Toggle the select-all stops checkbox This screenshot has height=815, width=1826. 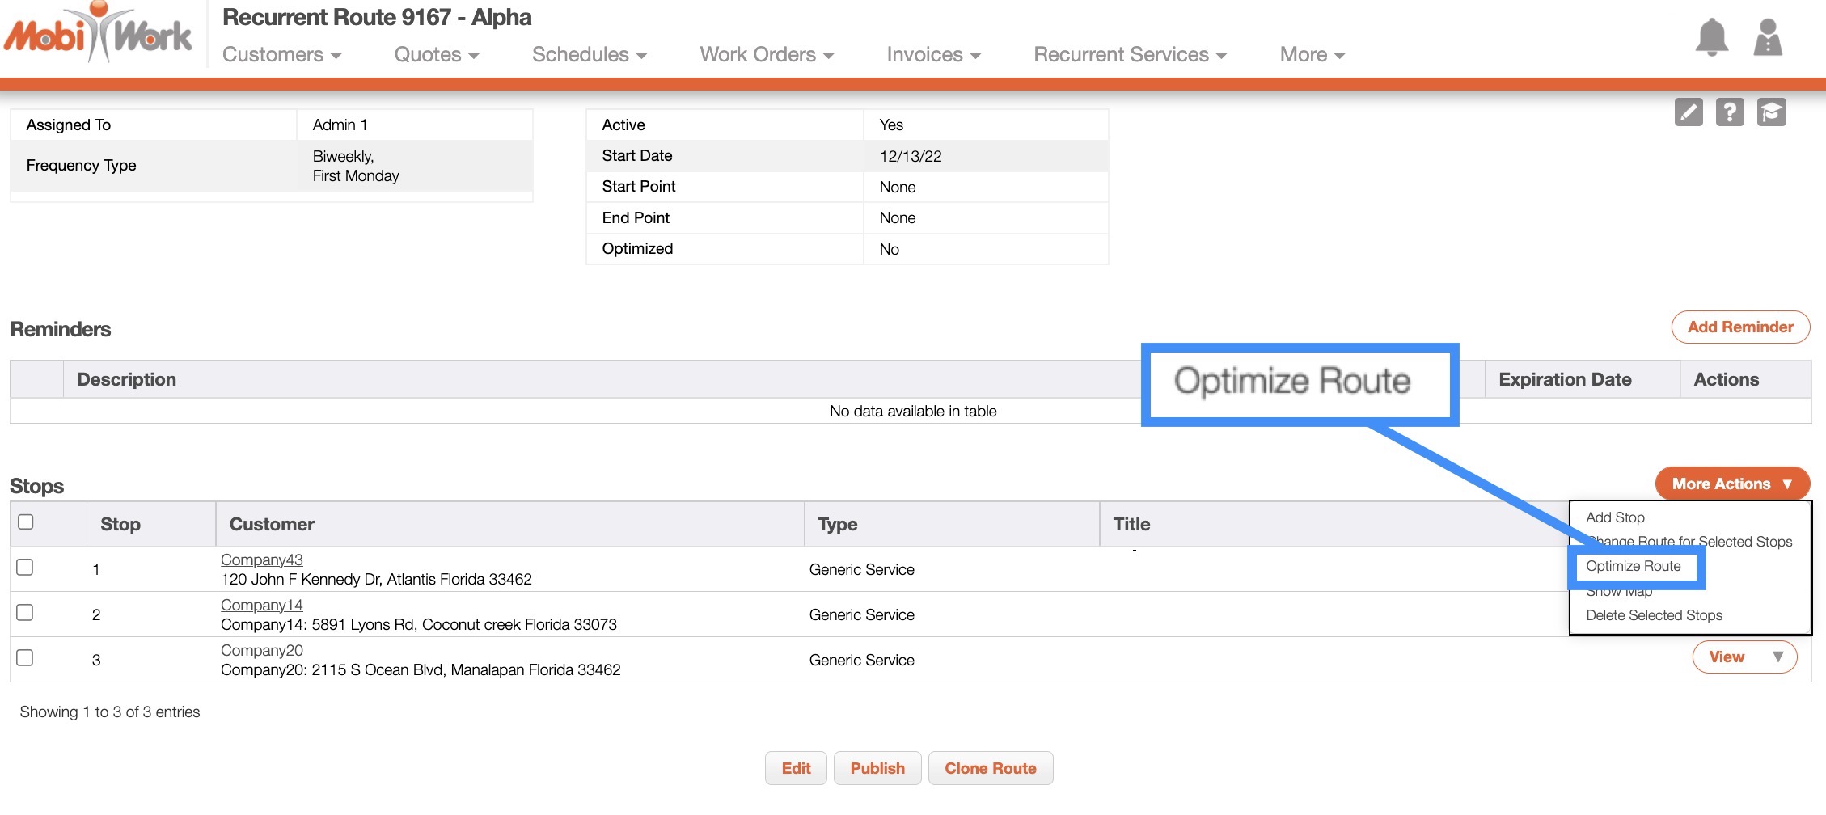[x=26, y=522]
